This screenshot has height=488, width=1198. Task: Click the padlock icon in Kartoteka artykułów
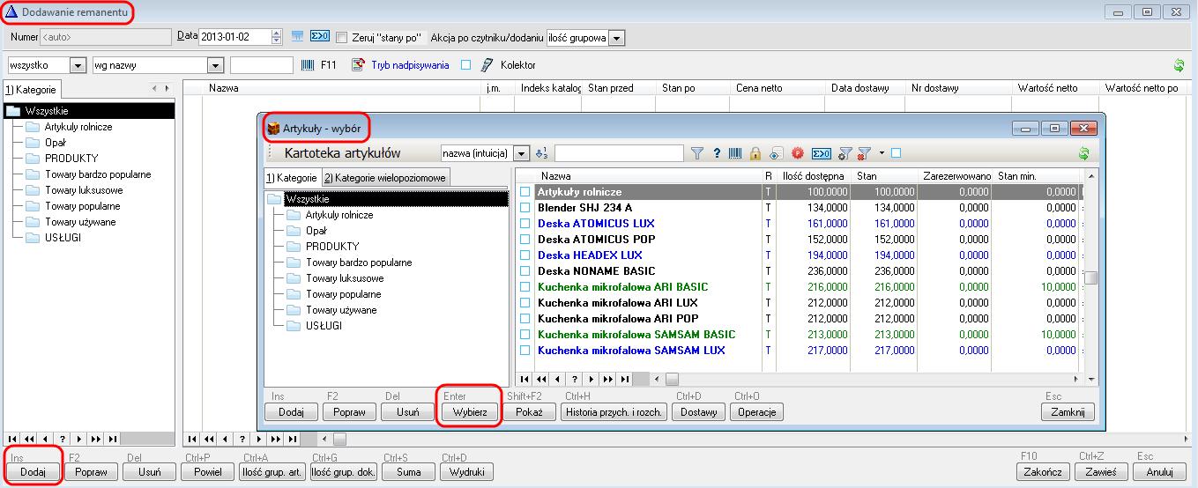pyautogui.click(x=755, y=153)
